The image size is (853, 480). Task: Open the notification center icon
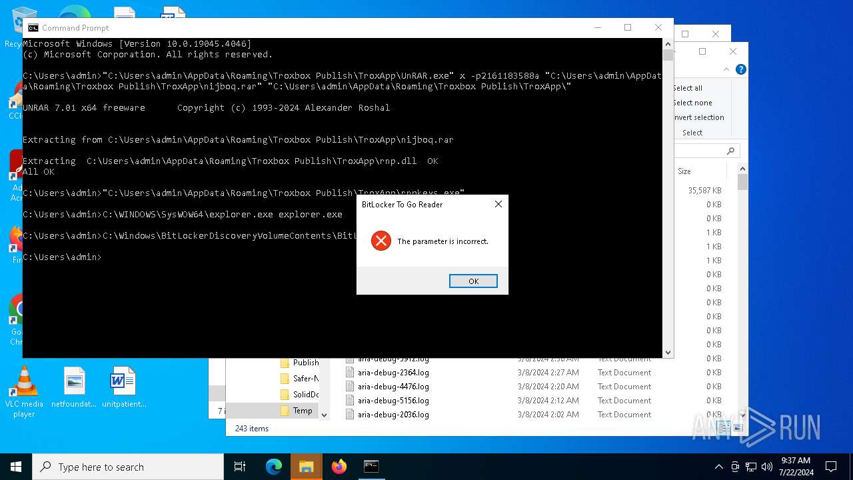pos(831,467)
